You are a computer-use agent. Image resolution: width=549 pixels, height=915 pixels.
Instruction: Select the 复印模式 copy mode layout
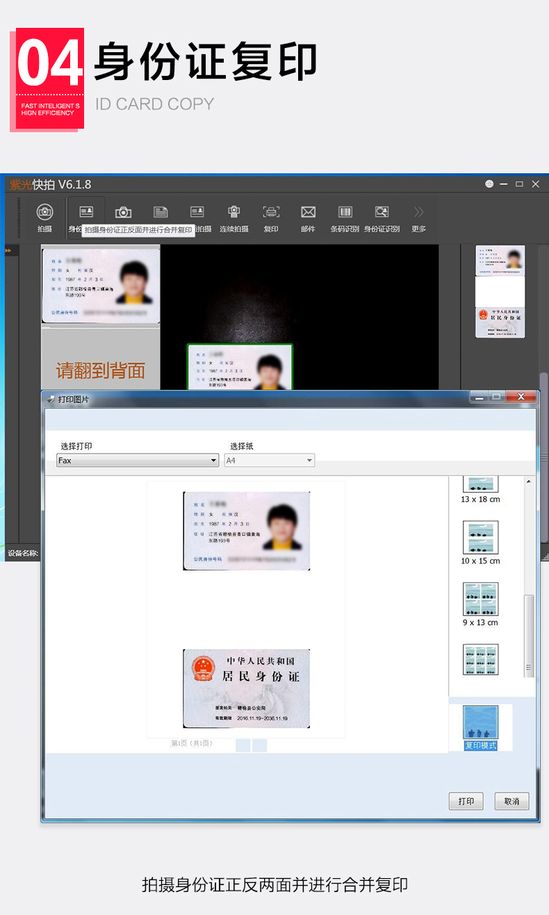point(481,727)
